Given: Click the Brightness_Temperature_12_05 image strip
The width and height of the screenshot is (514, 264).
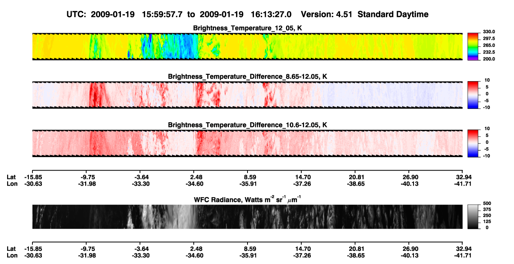Looking at the screenshot, I should point(247,46).
